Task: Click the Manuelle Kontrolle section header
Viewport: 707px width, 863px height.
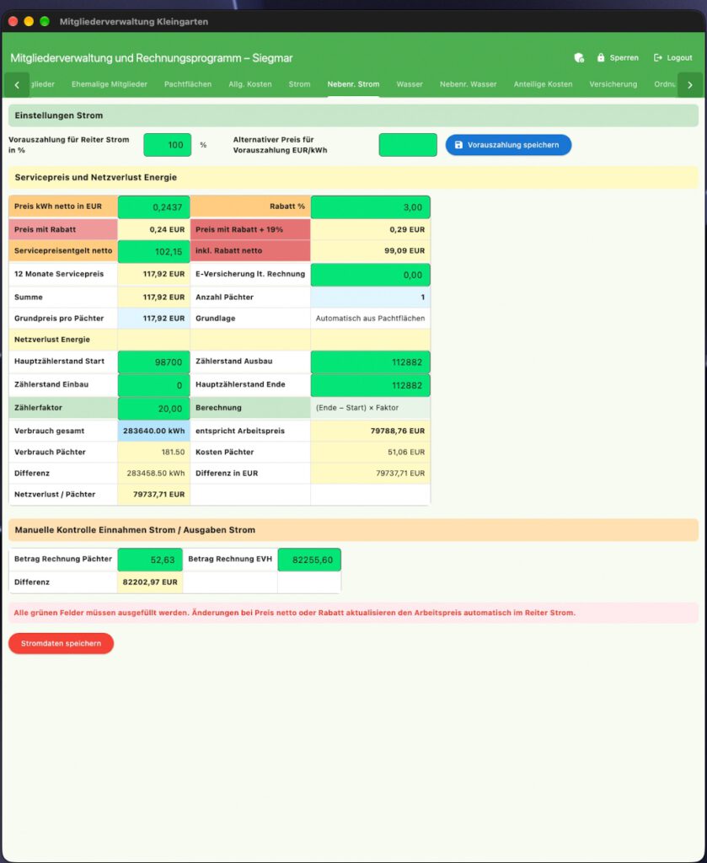Action: click(x=353, y=530)
